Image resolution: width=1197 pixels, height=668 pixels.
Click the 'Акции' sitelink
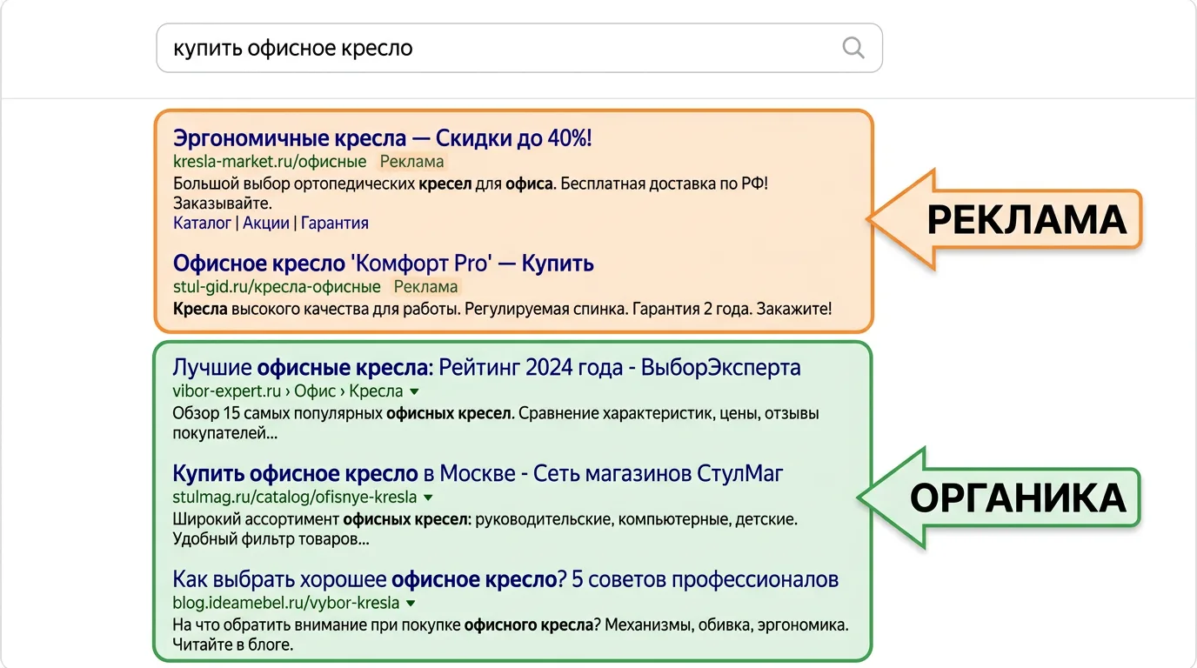point(266,223)
